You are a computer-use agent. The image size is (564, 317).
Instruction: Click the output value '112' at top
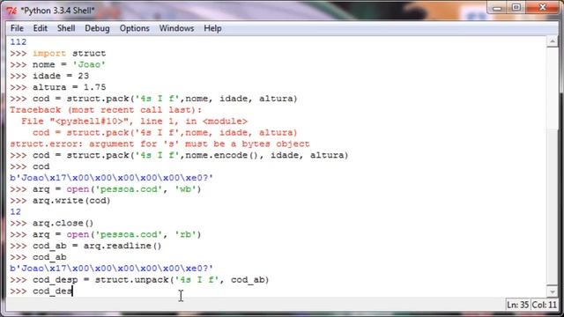pos(19,42)
